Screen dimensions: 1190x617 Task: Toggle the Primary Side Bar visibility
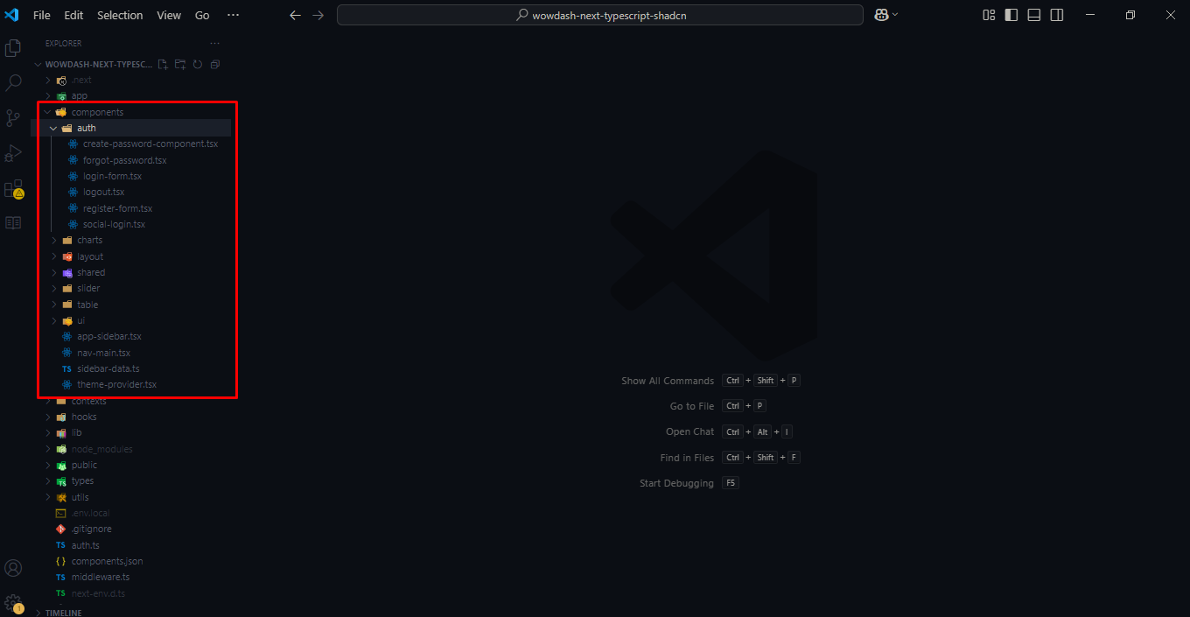point(1010,15)
